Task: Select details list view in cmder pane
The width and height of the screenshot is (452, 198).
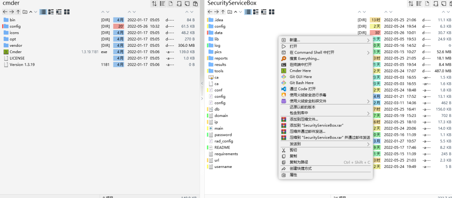Action: coord(43,12)
